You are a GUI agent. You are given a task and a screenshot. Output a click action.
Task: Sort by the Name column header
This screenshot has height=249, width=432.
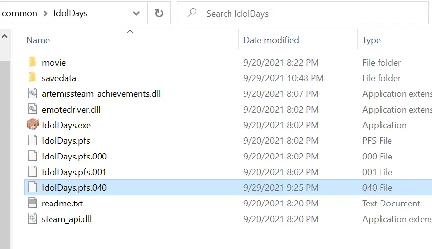click(38, 40)
